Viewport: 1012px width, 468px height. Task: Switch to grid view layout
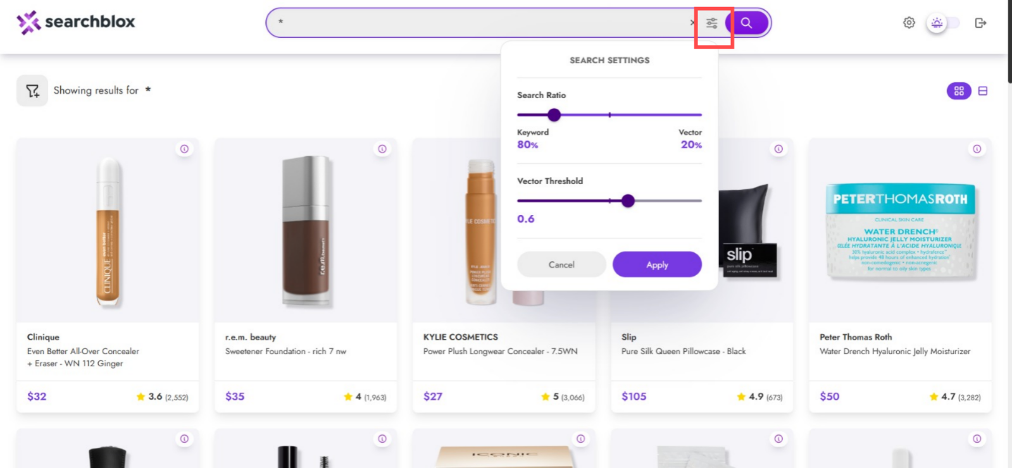[959, 91]
